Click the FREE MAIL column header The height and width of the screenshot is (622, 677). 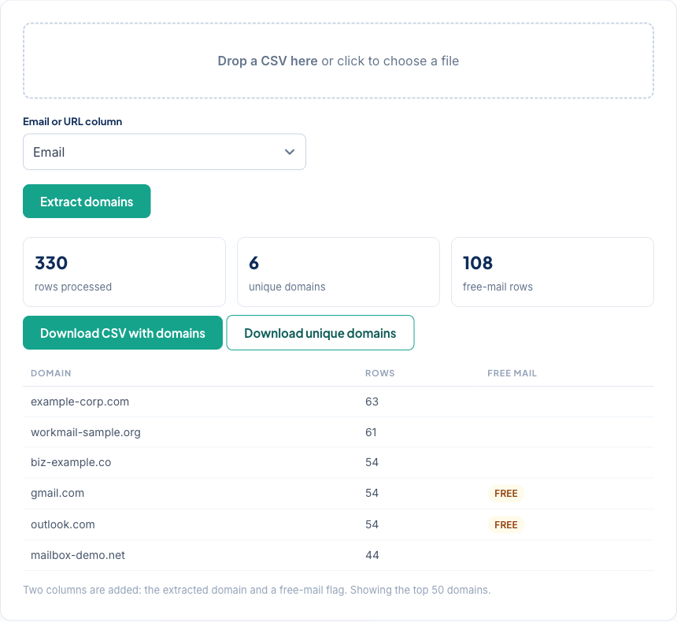coord(512,373)
